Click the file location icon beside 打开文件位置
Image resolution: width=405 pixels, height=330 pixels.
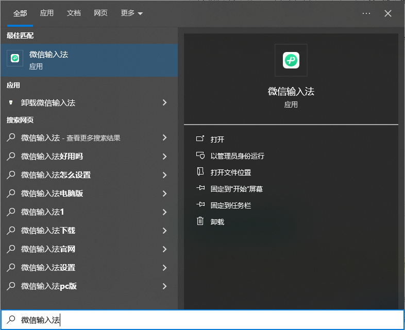(200, 171)
